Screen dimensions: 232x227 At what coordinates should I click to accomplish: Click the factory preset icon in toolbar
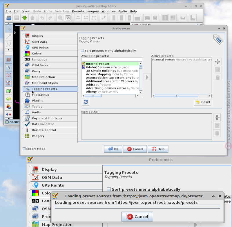click(193, 18)
